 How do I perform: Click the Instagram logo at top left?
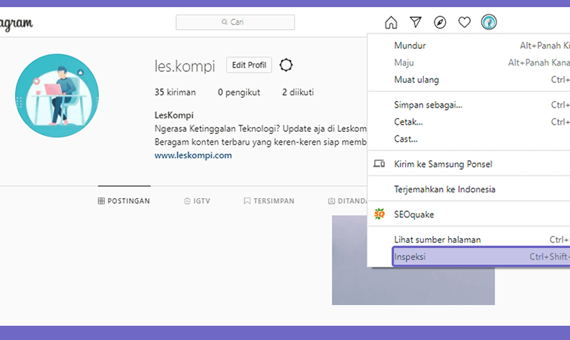(16, 24)
